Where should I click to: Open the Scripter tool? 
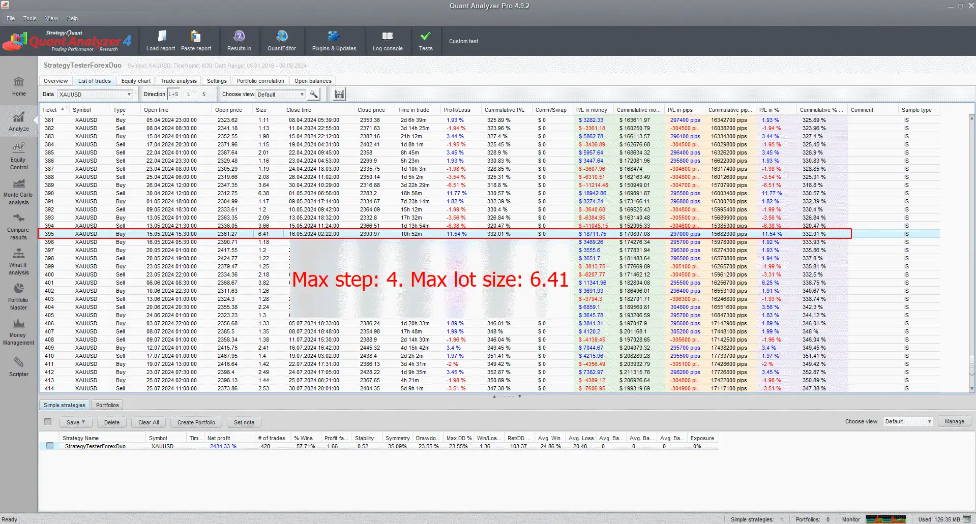[x=18, y=367]
